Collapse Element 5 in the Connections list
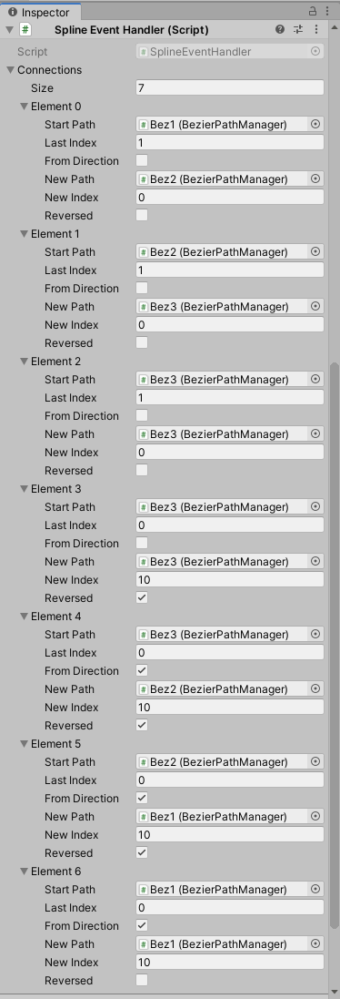 25,743
